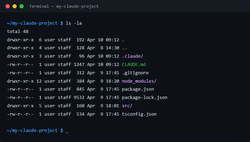Viewport: 250px width, 142px height.
Task: Click the typed command 'ls -la'
Action: (74, 23)
